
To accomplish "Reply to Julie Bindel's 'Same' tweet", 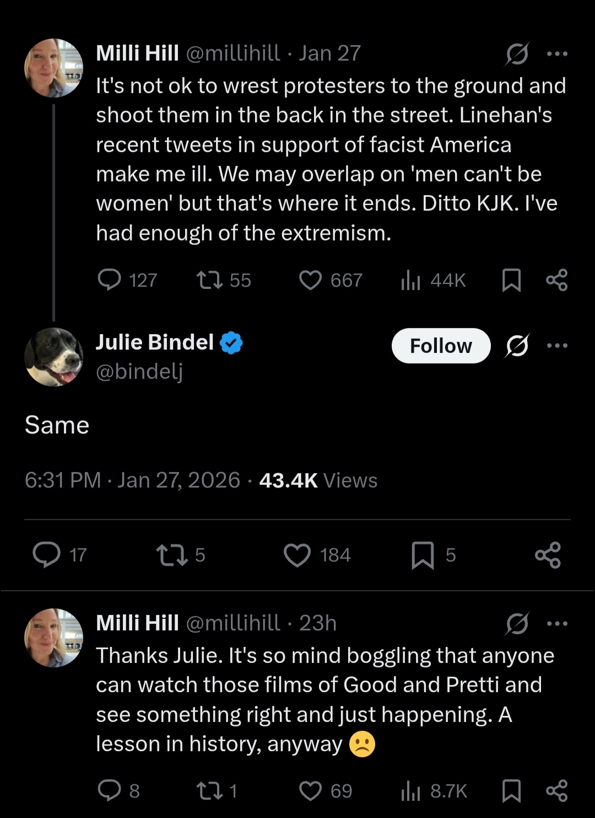I will 47,554.
